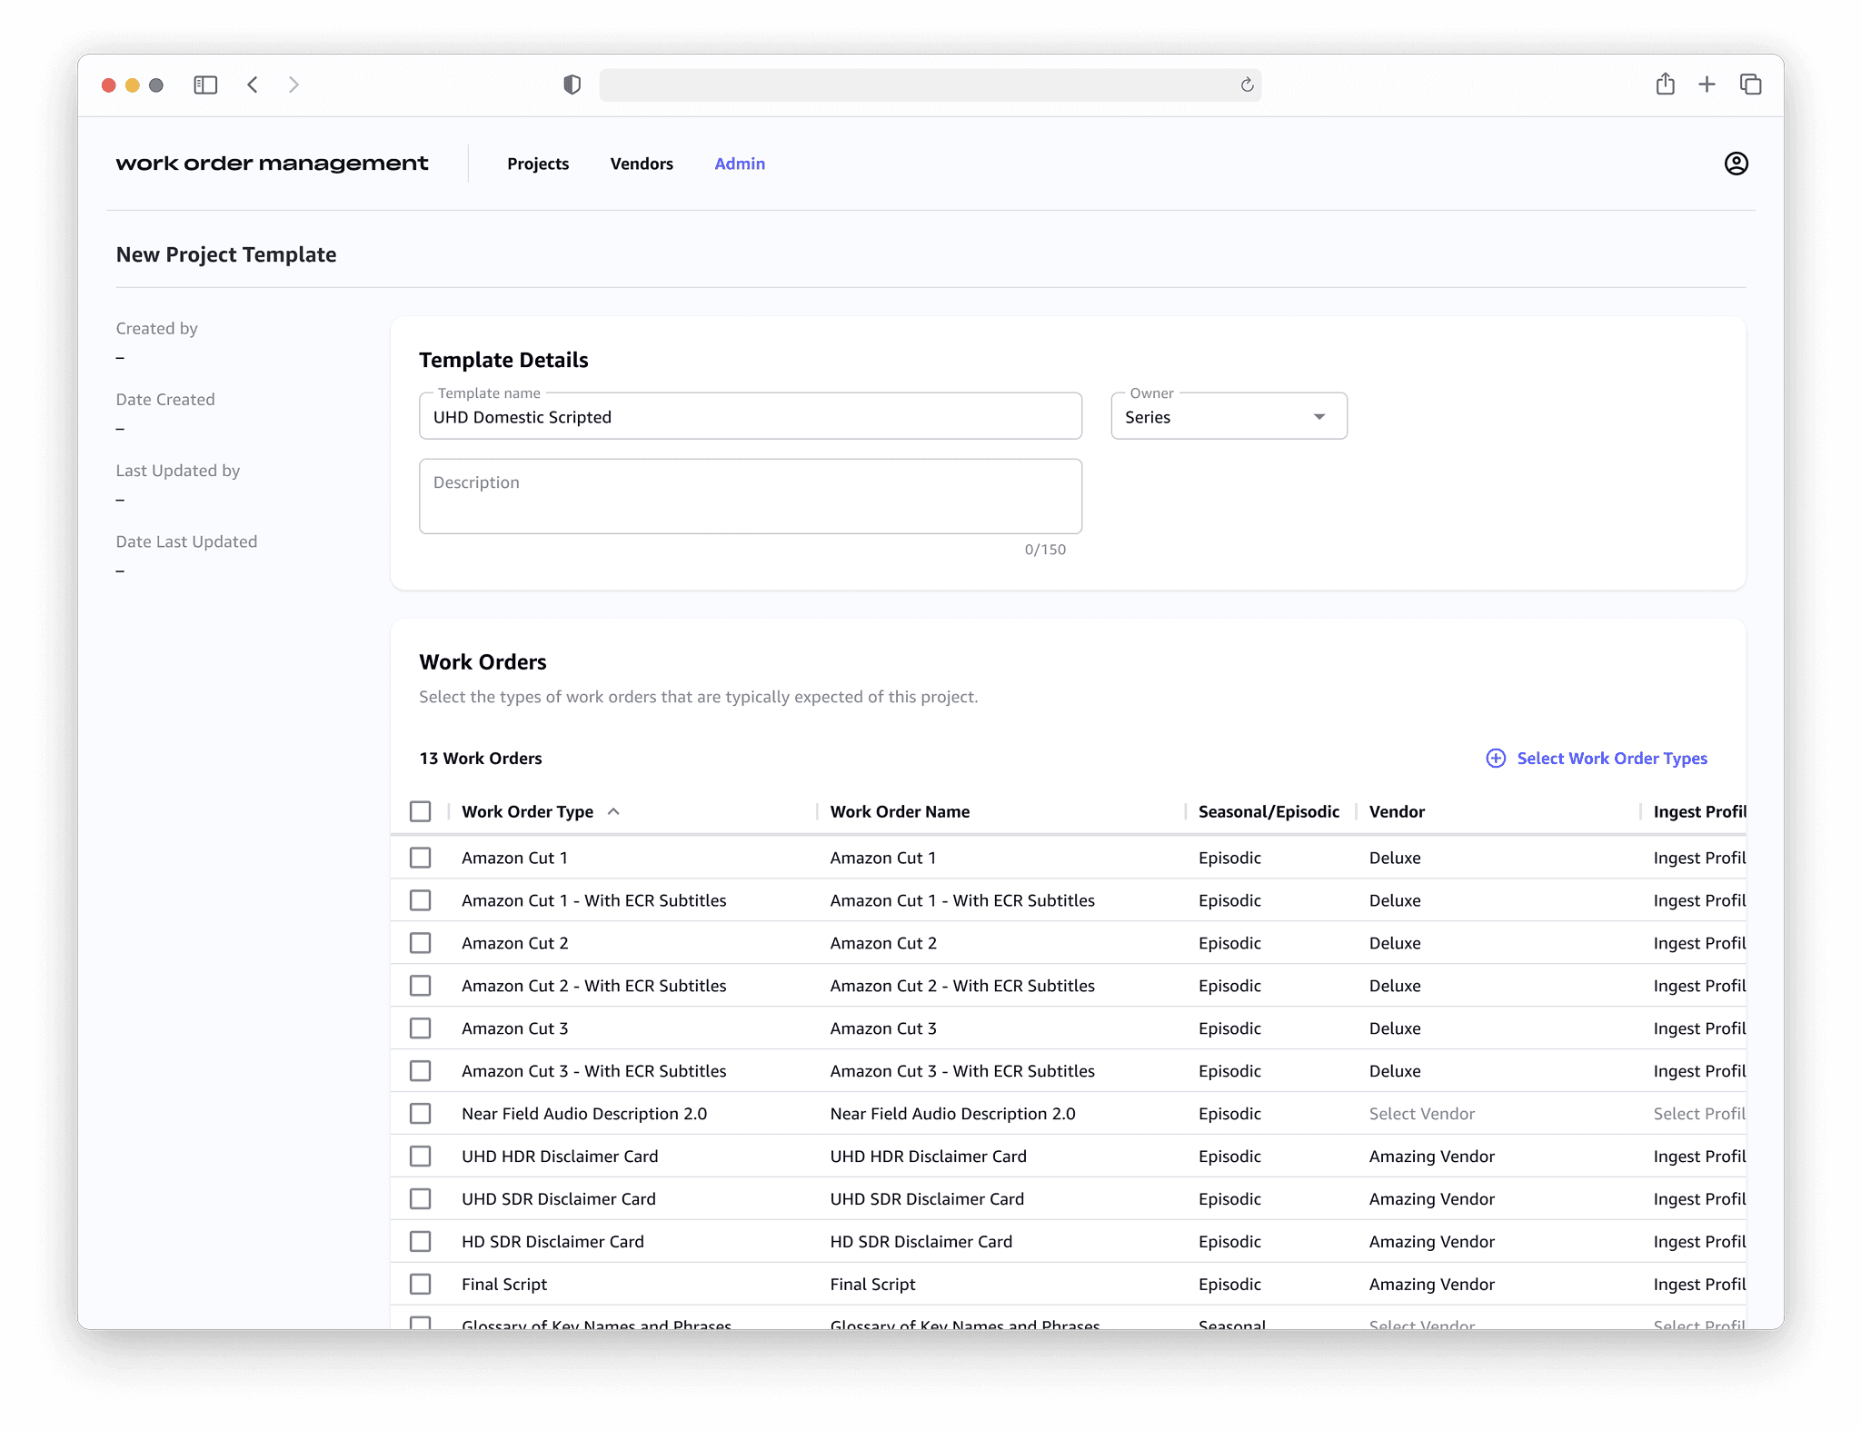Click the plus circle icon beside Select Work Order Types

1496,759
